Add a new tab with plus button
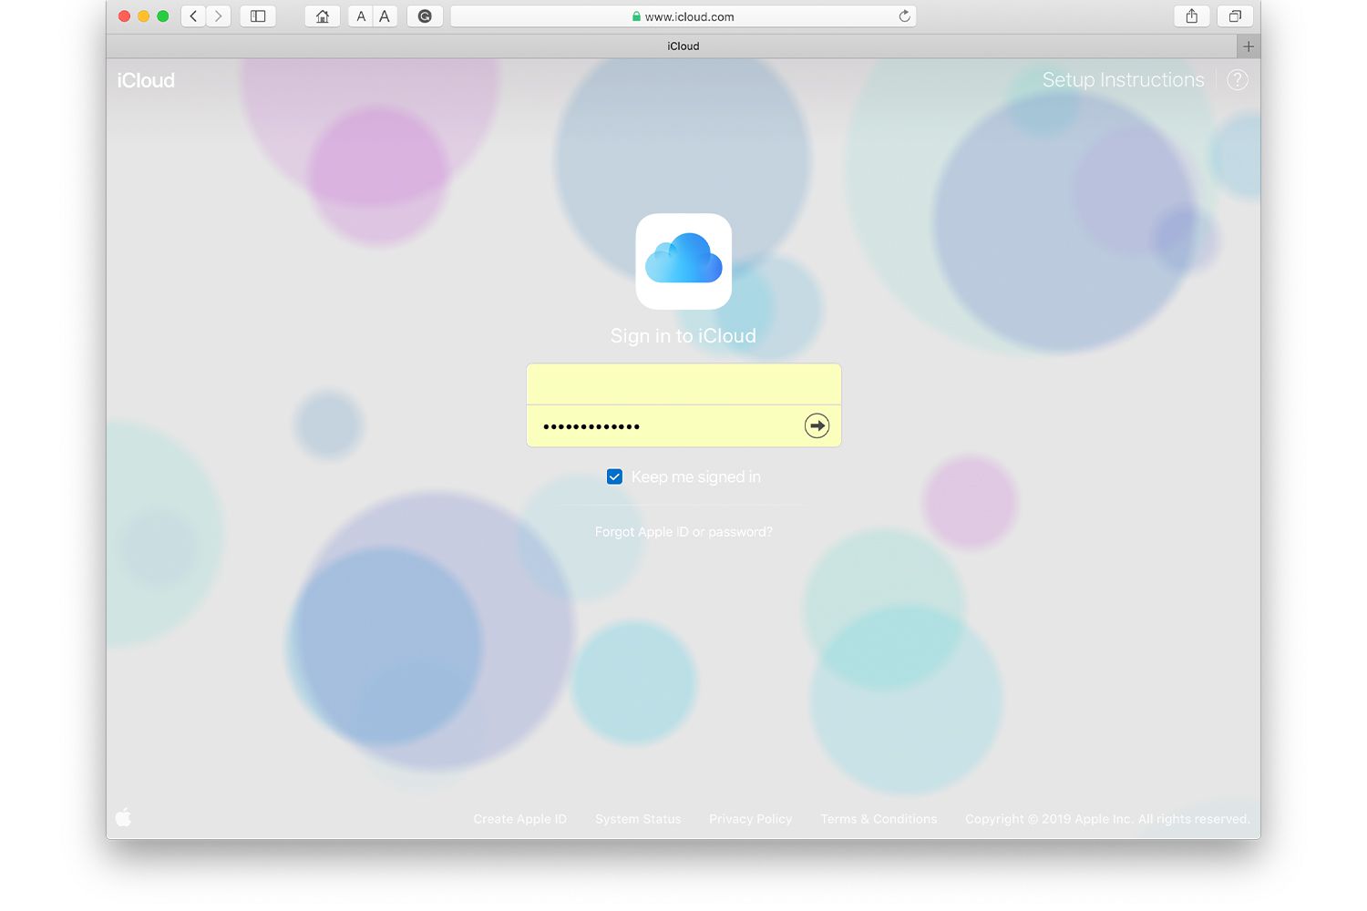Image resolution: width=1367 pixels, height=911 pixels. (x=1249, y=46)
